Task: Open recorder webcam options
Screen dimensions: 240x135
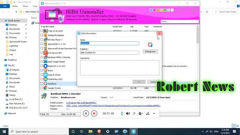Action: click(141, 113)
